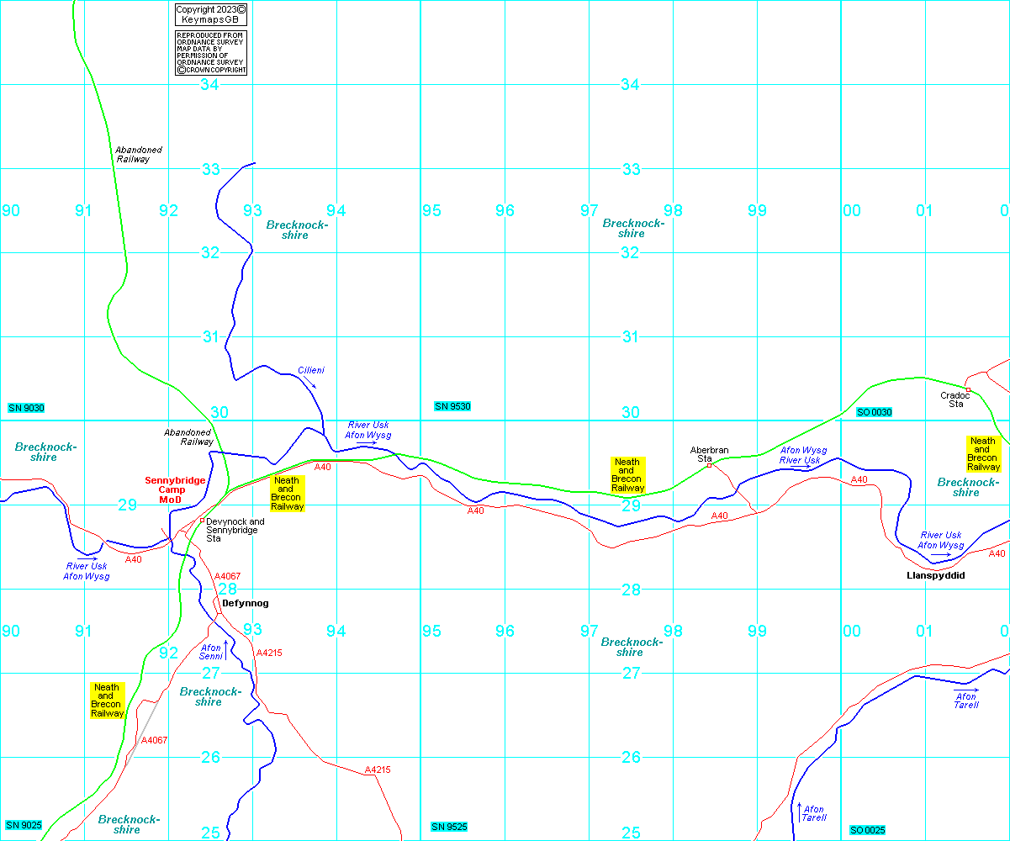Go to the SN 9525 tile label
Image resolution: width=1010 pixels, height=841 pixels.
pyautogui.click(x=448, y=827)
